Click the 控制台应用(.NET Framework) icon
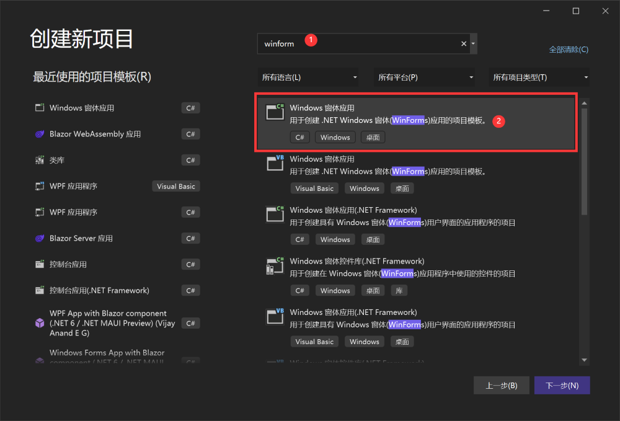Image resolution: width=620 pixels, height=421 pixels. 40,291
